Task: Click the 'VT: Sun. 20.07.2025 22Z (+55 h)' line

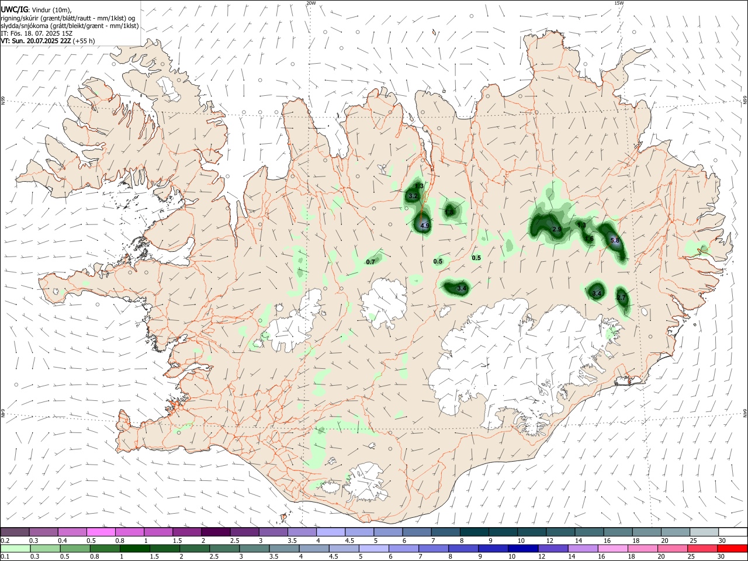Action: coord(48,41)
